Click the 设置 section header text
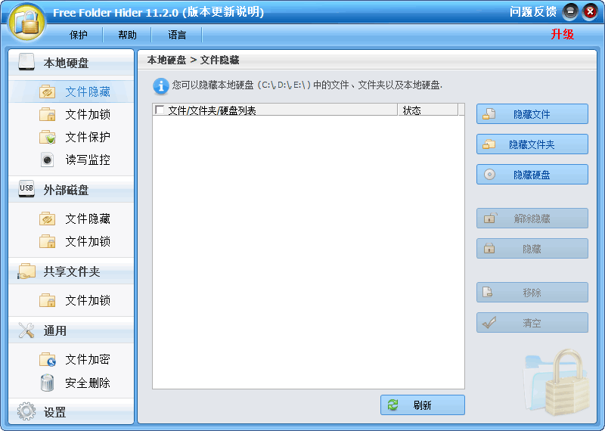The image size is (605, 431). pyautogui.click(x=54, y=412)
